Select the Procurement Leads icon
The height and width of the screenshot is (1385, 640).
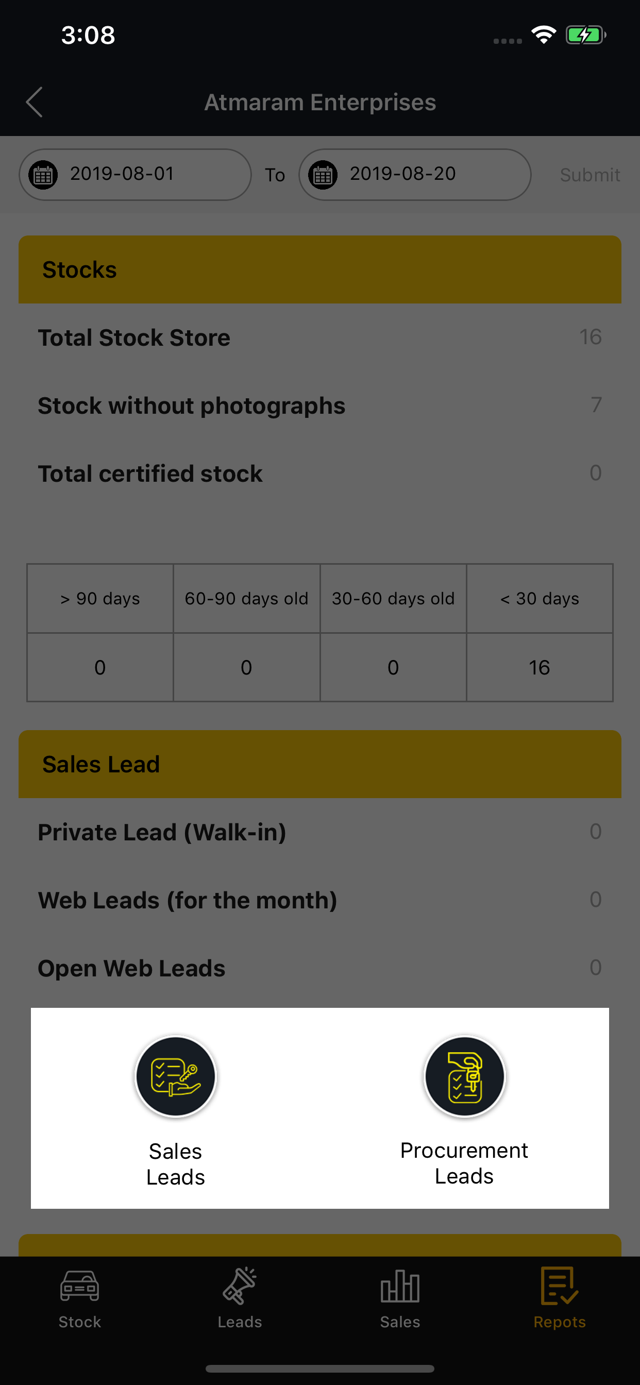click(x=464, y=1076)
